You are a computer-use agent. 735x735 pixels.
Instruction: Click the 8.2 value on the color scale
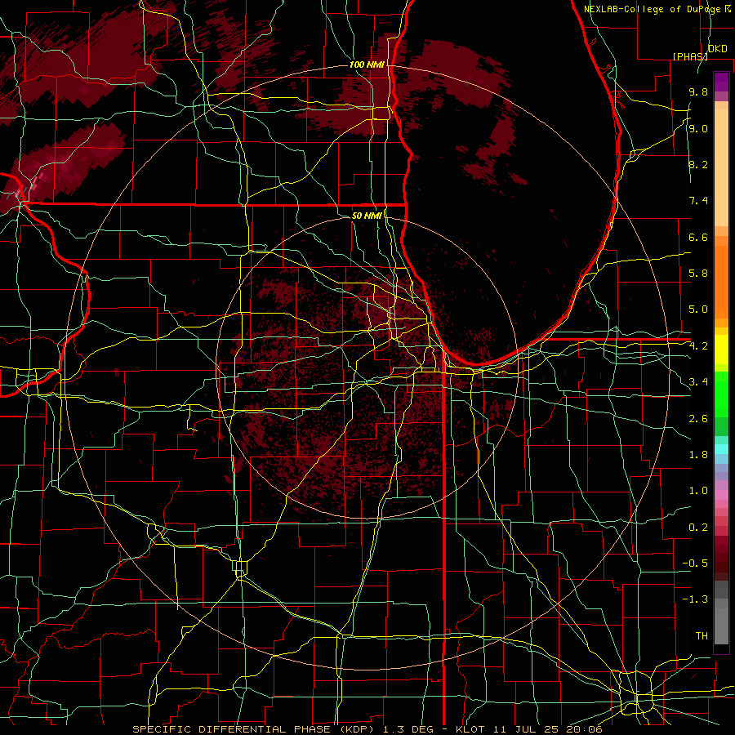click(x=698, y=164)
